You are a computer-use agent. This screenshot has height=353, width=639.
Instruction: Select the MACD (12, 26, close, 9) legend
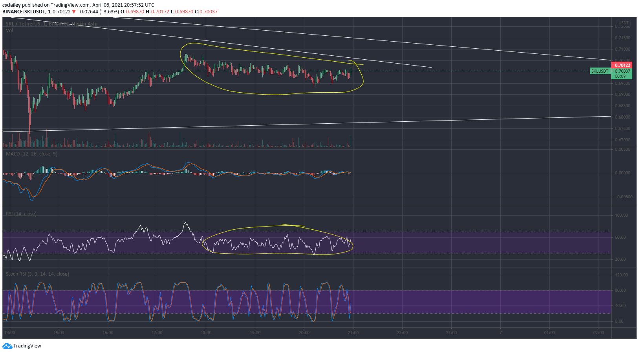(x=31, y=154)
